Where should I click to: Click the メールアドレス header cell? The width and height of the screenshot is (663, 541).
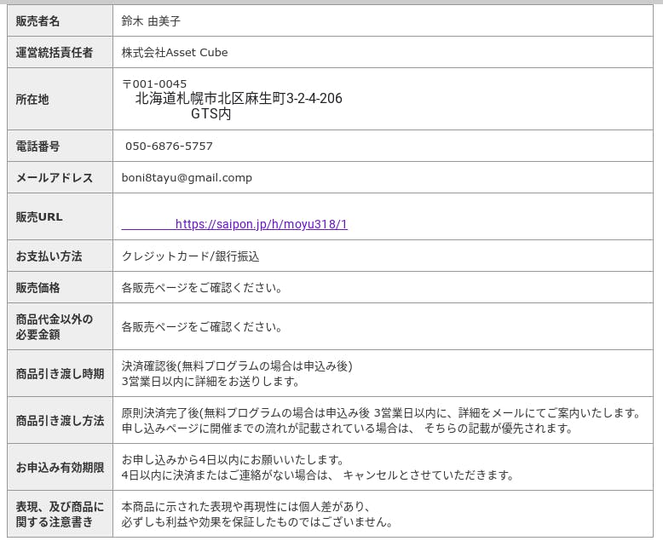[x=55, y=178]
